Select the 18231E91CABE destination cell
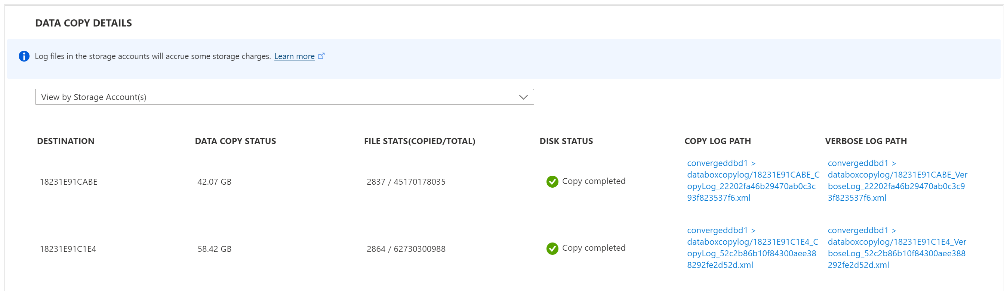The width and height of the screenshot is (1007, 291). pyautogui.click(x=68, y=182)
